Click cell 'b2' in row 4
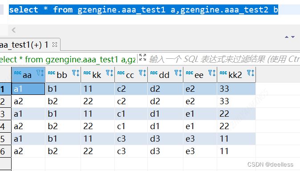This screenshot has height=171, width=300. 63,126
